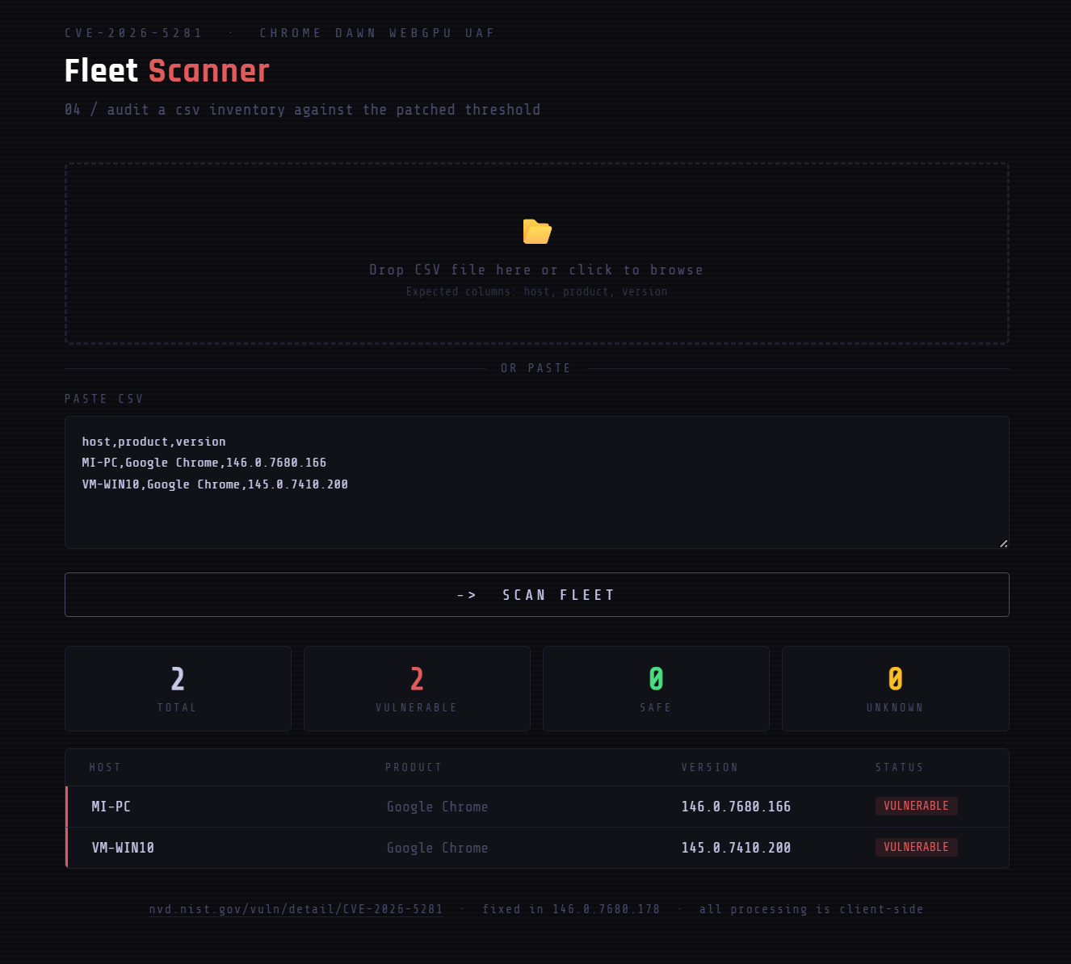The image size is (1071, 964).
Task: Click the Version column header
Action: pos(709,767)
